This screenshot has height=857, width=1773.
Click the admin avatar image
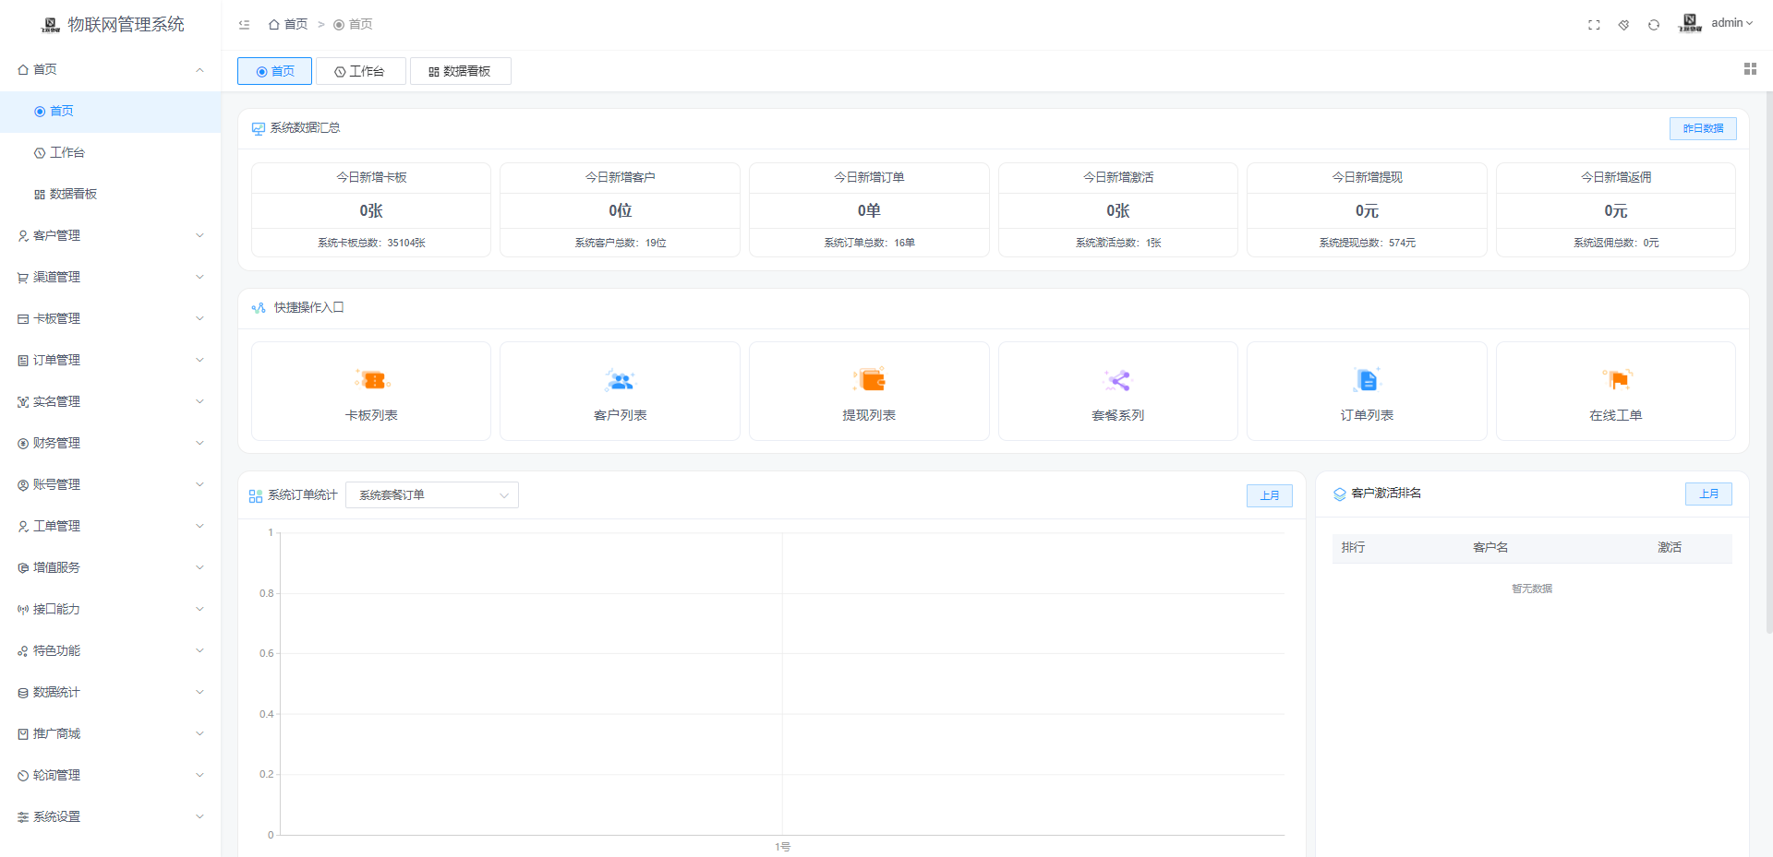click(x=1690, y=23)
